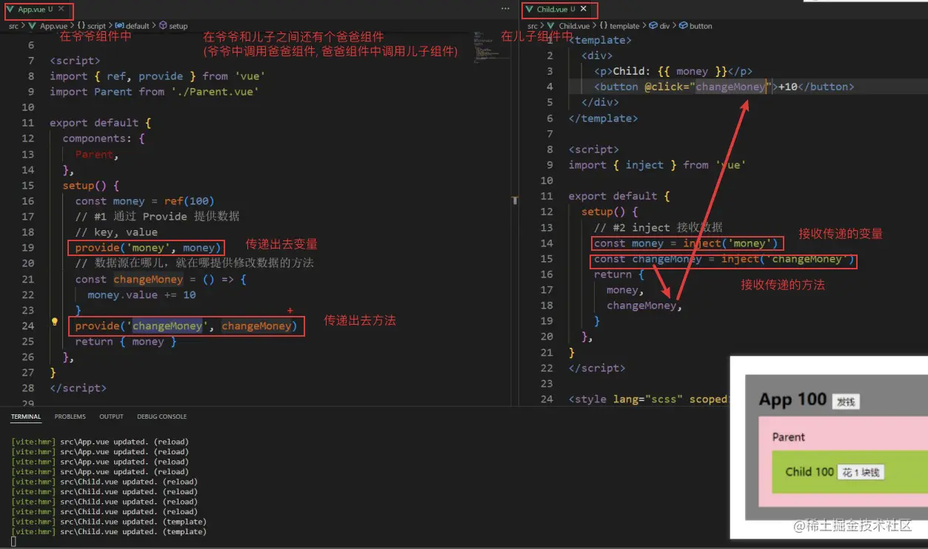Image resolution: width=928 pixels, height=549 pixels.
Task: Click "return { money }" code line
Action: (x=125, y=342)
